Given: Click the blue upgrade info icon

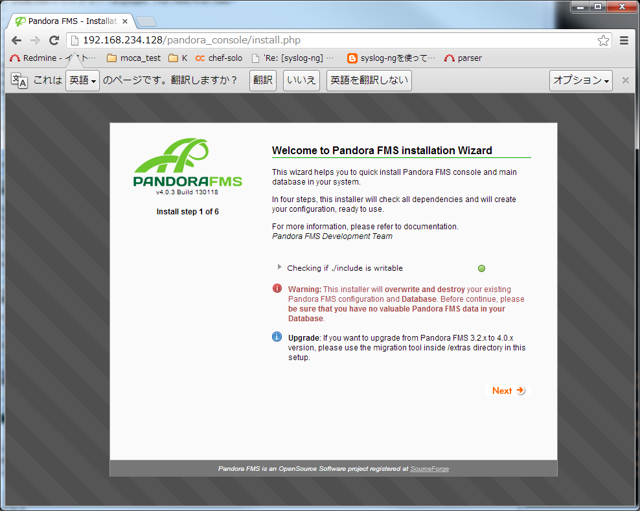Looking at the screenshot, I should [x=277, y=337].
